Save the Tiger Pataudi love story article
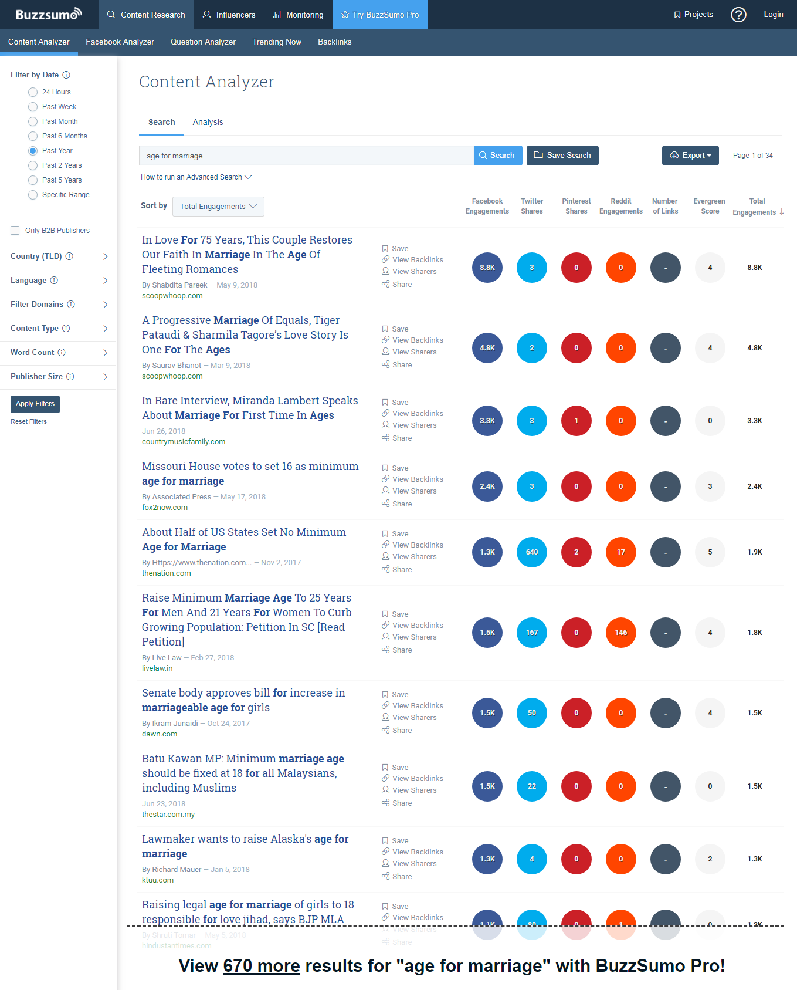 tap(395, 329)
